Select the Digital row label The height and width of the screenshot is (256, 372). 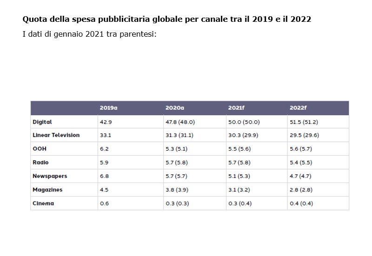tap(42, 122)
